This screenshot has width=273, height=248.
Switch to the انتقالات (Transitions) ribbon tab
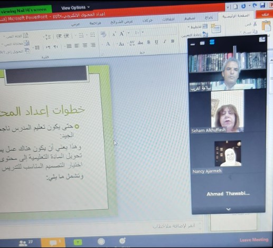click(168, 19)
